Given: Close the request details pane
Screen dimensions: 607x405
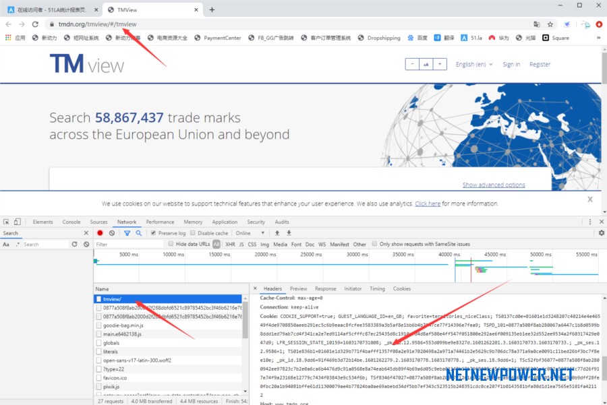Looking at the screenshot, I should 255,288.
